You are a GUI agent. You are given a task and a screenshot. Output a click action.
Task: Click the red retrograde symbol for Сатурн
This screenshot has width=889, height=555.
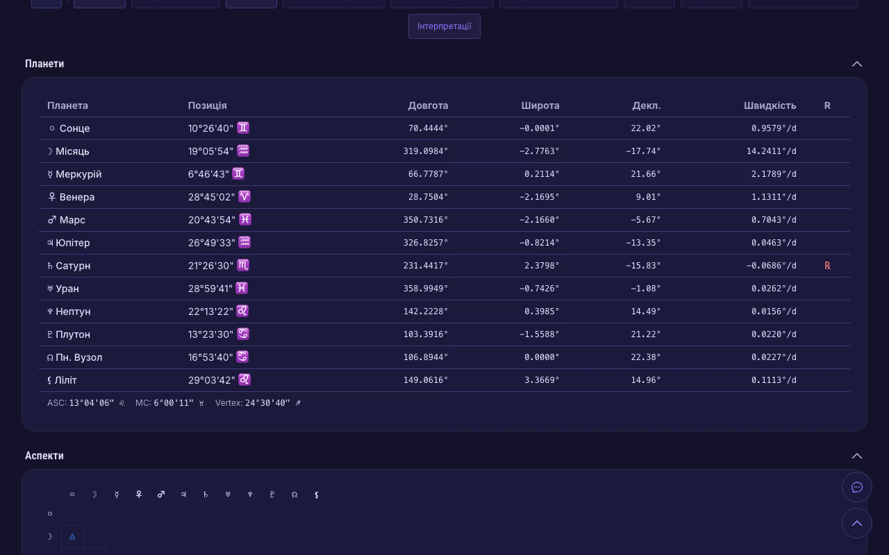827,266
